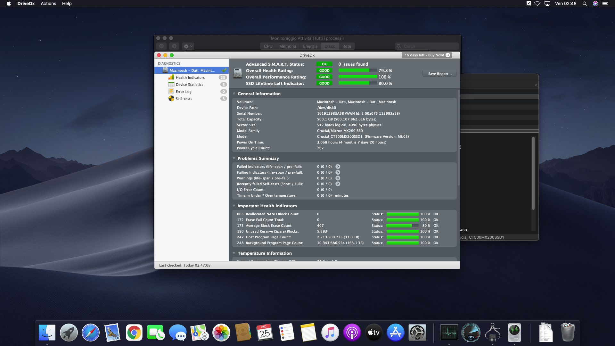Select Device Statistics sidebar item

(189, 85)
